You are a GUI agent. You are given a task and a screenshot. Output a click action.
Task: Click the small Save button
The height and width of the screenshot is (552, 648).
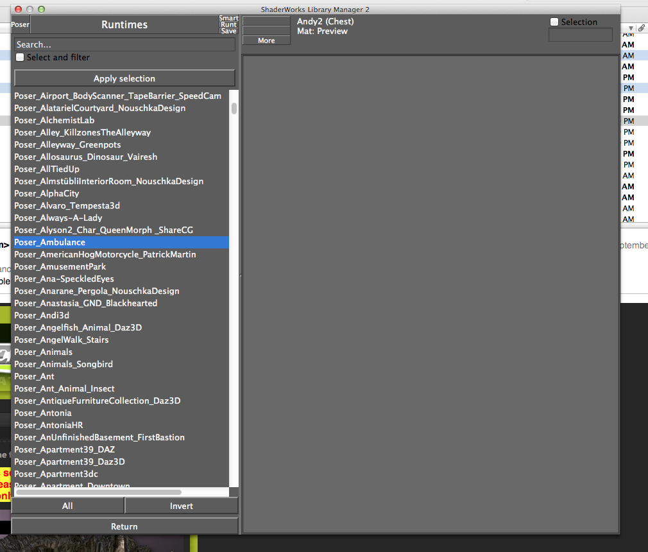pos(228,31)
